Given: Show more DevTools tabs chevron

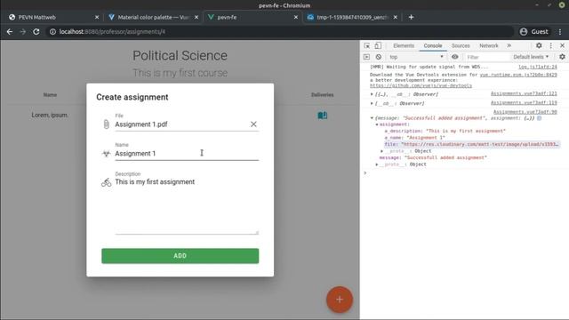Looking at the screenshot, I should pyautogui.click(x=509, y=45).
